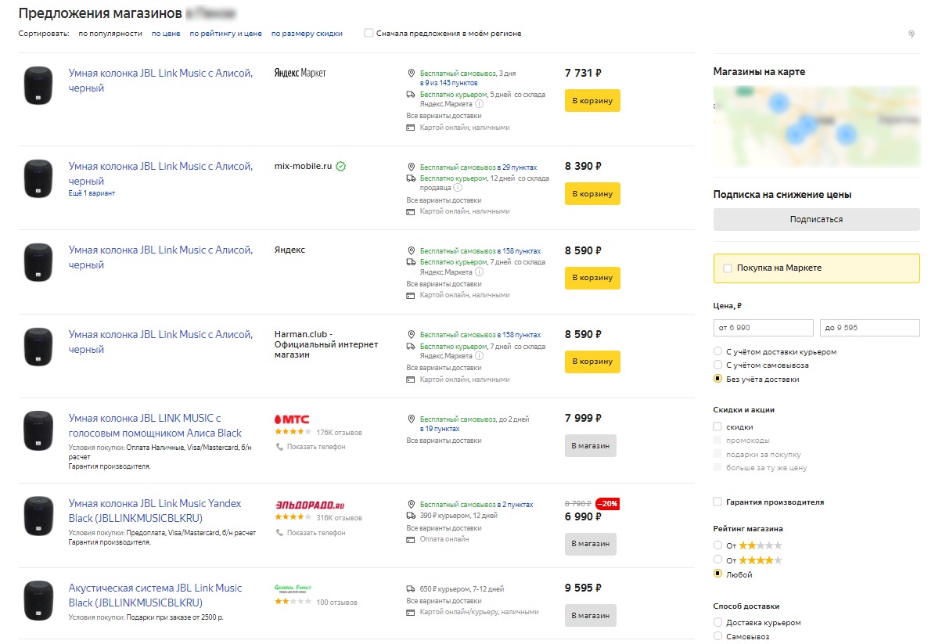Go to General Family store for 9 595 ₽

tap(590, 615)
